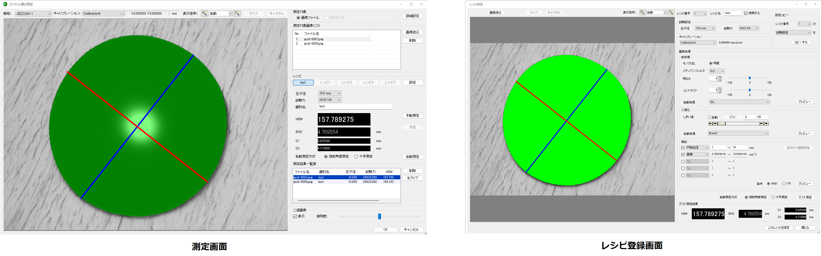
Task: Select the レシピ5 recipe tab
Action: 390,83
